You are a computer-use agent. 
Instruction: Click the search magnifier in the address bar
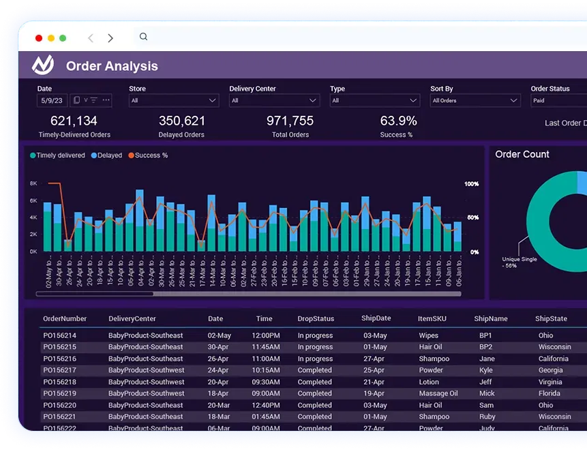point(143,37)
